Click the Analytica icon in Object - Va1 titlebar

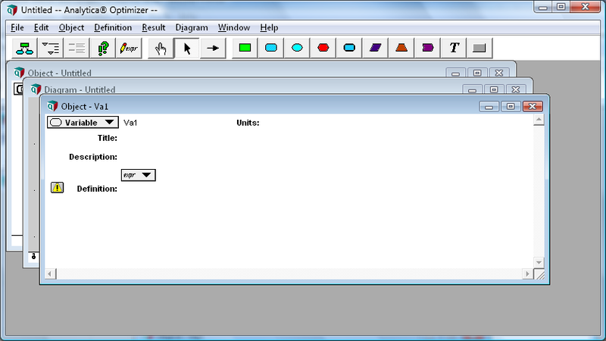tap(52, 106)
